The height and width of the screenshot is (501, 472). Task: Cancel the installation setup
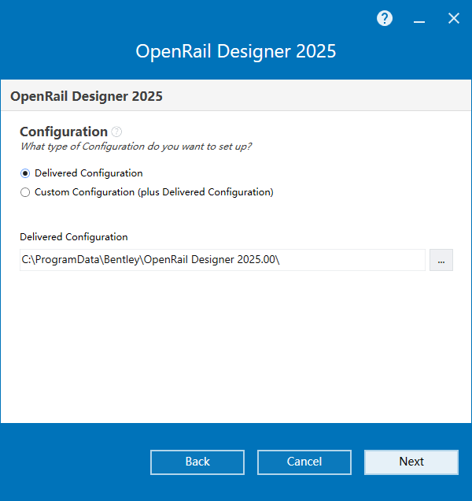(x=304, y=462)
